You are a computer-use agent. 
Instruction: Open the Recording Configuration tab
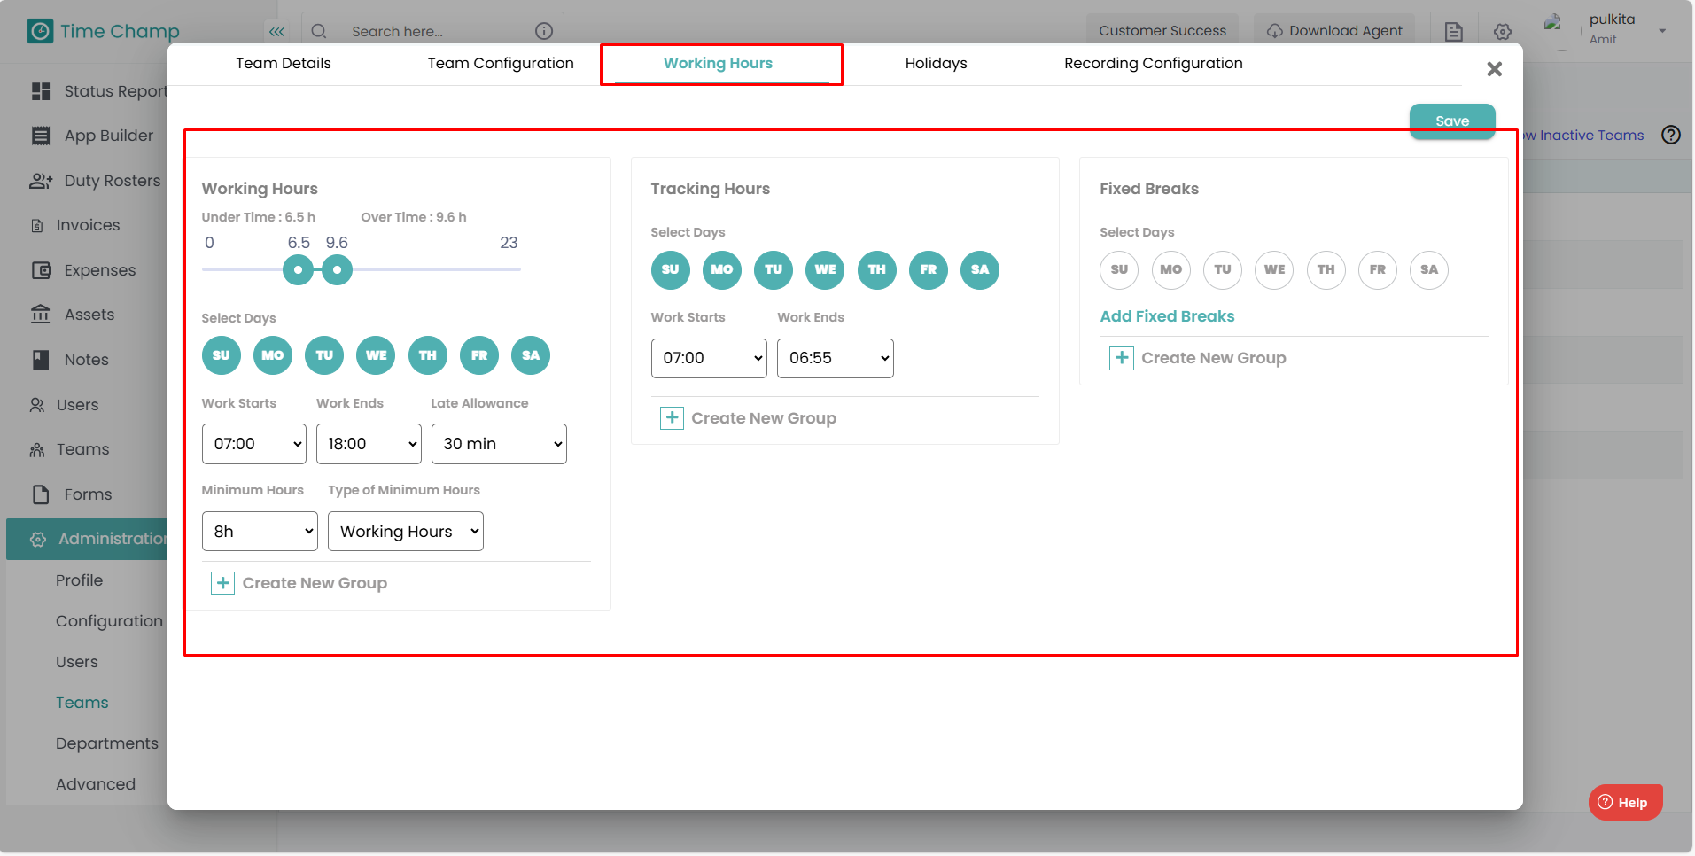point(1153,64)
